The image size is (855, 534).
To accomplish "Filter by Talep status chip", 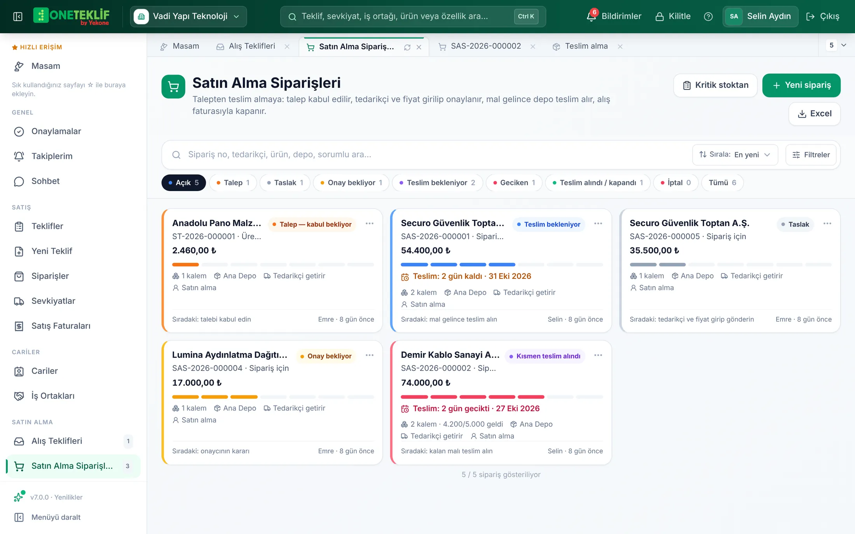I will [x=233, y=183].
